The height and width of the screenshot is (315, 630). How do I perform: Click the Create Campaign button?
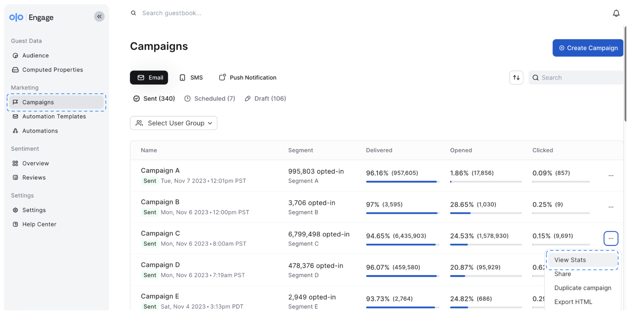point(588,48)
